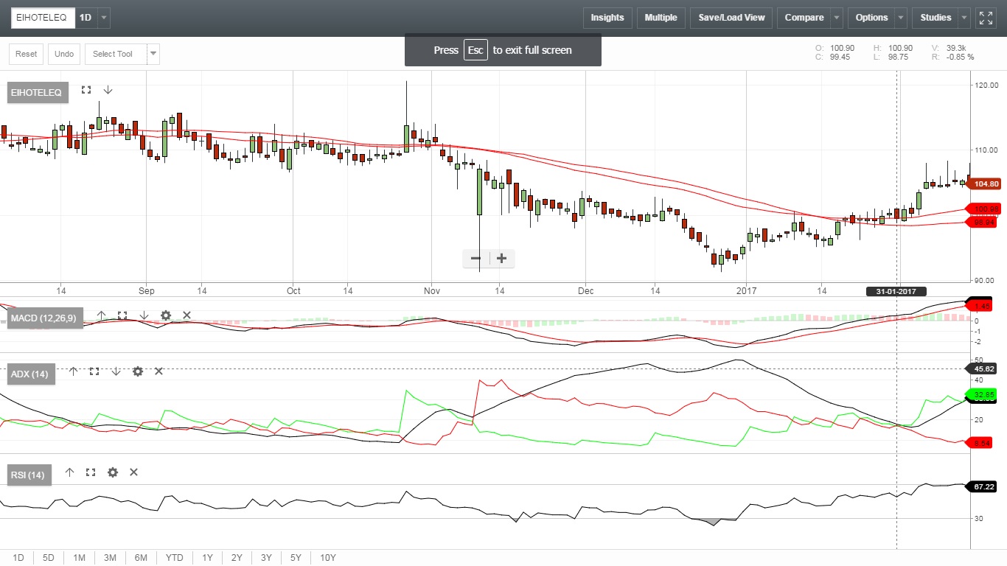Click the 104.80 current price tag
Screen dimensions: 1007x566
coord(985,184)
